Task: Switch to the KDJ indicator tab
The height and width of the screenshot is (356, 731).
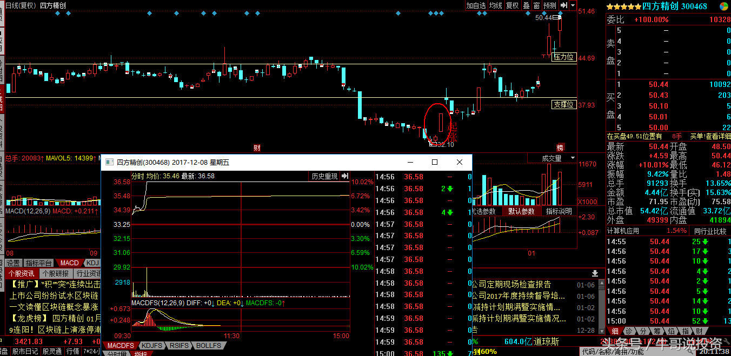Action: [93, 263]
